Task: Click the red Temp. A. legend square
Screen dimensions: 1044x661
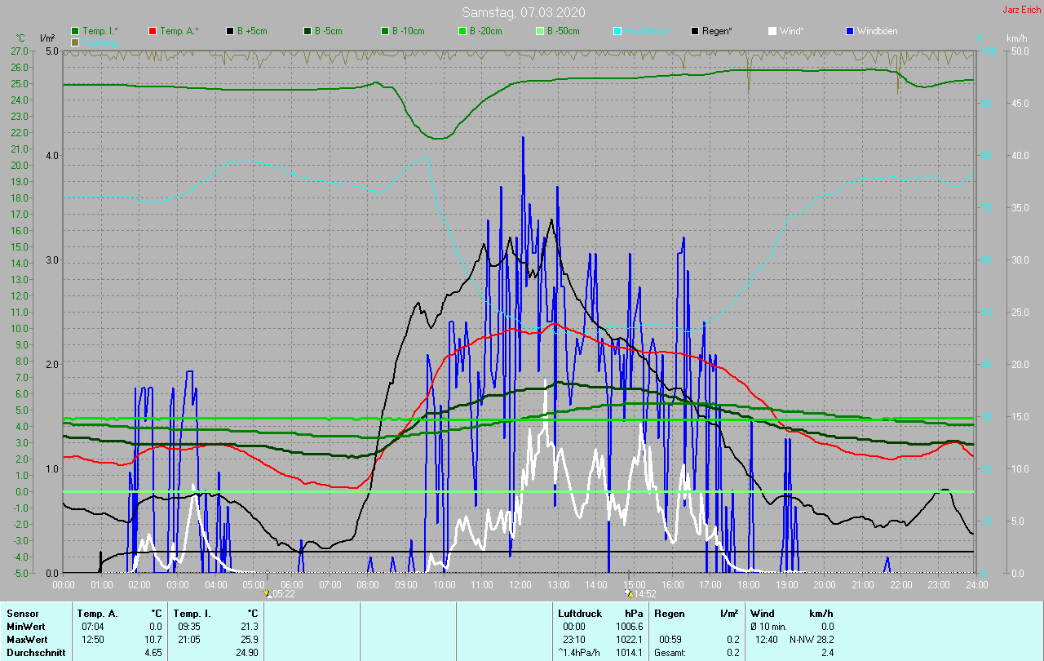Action: pos(153,31)
